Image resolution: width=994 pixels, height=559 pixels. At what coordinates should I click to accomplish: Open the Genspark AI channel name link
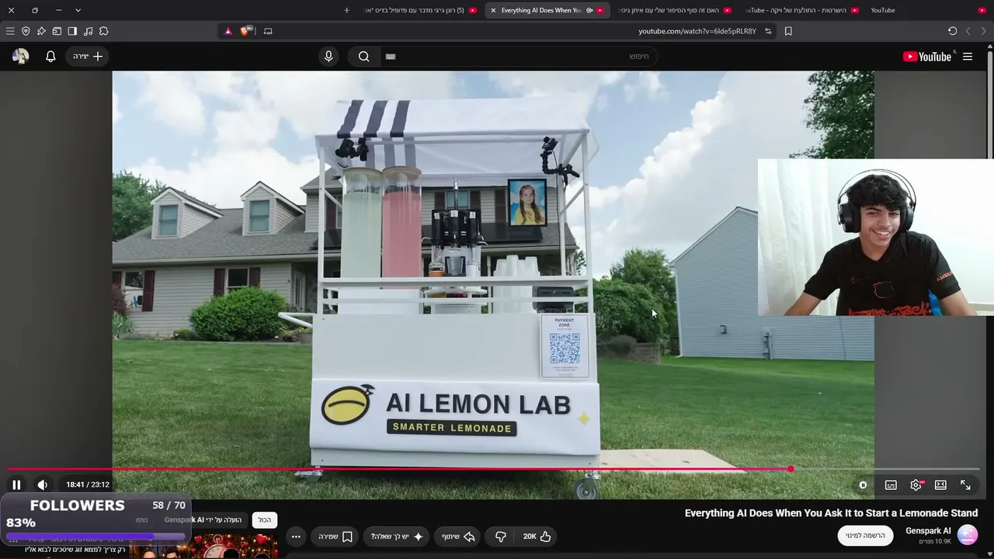click(928, 531)
